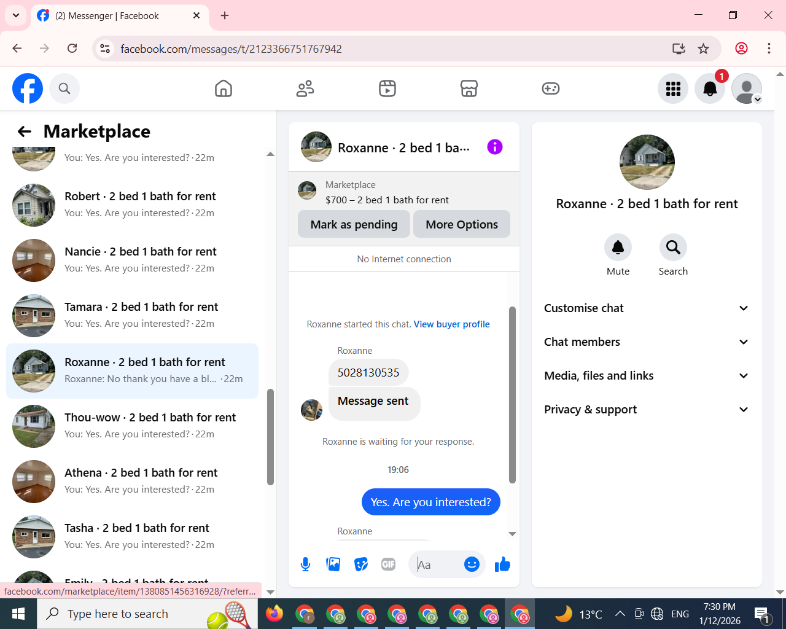
Task: Click the Facebook logo
Action: (28, 88)
